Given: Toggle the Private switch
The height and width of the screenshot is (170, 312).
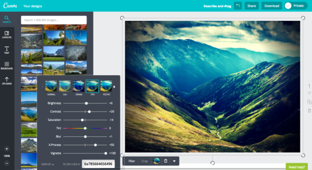Looking at the screenshot, I should 296,6.
